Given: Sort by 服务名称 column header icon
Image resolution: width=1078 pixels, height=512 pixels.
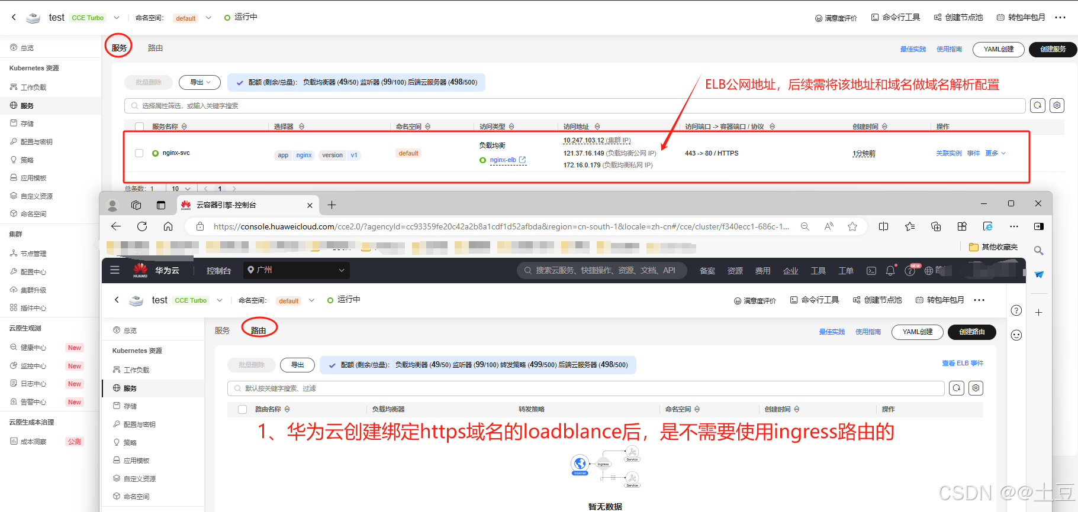Looking at the screenshot, I should click(x=184, y=127).
